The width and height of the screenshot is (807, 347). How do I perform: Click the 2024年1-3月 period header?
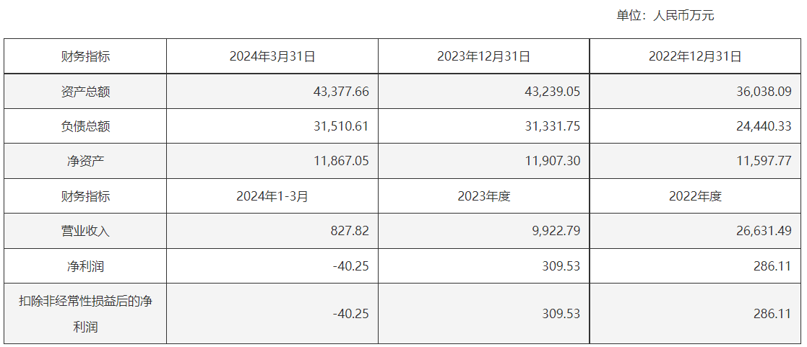272,196
